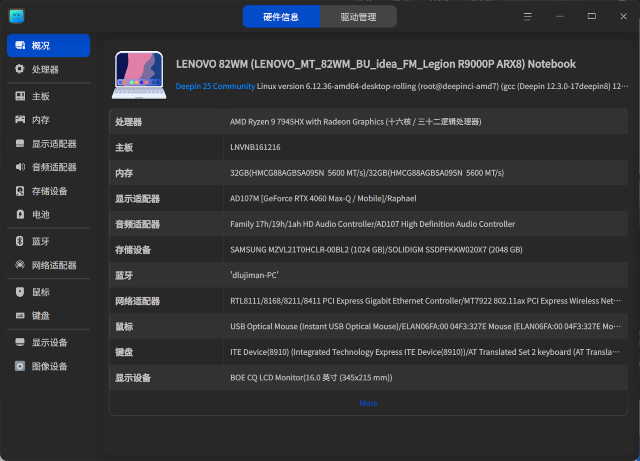
Task: Select the AMD Ryzen 9 7945HX processor value
Action: [356, 122]
